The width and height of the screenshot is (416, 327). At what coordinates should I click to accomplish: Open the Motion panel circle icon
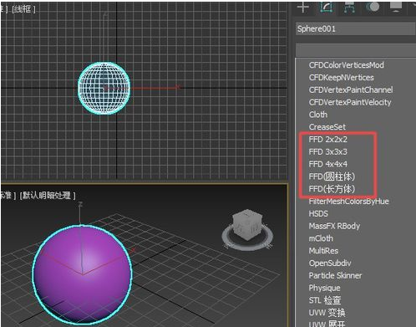tap(373, 7)
